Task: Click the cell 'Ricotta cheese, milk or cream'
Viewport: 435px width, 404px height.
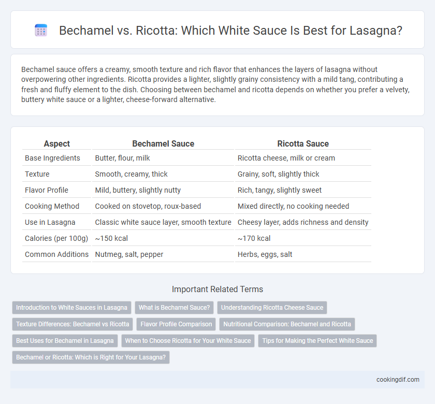Action: [286, 158]
